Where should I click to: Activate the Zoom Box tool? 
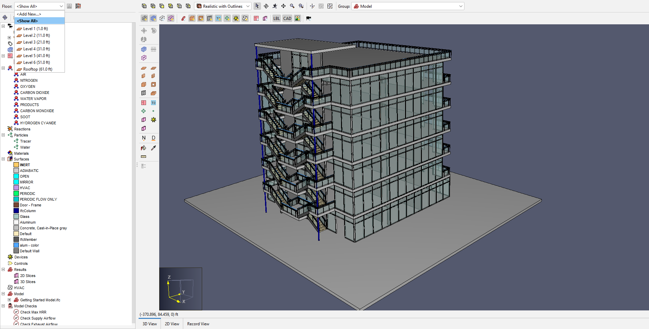(x=301, y=6)
